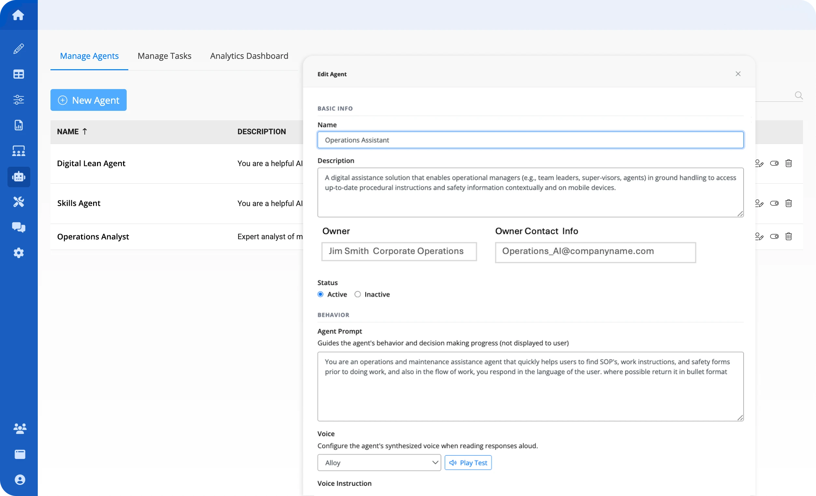Toggle the Operations Analyst row switch
This screenshot has height=496, width=816.
coord(774,236)
